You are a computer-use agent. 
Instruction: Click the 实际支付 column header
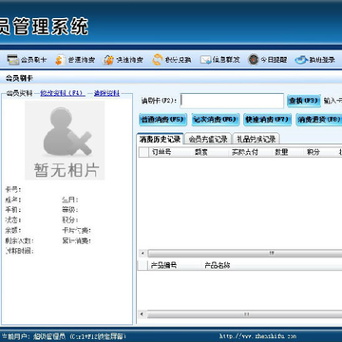251,152
